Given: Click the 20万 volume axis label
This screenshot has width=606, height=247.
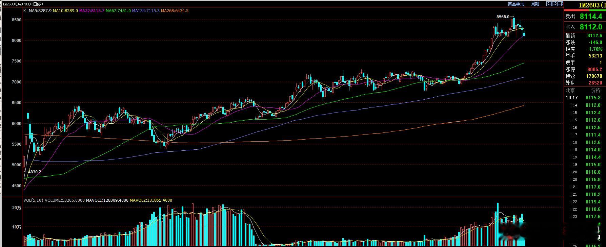Looking at the screenshot, I should point(17,208).
